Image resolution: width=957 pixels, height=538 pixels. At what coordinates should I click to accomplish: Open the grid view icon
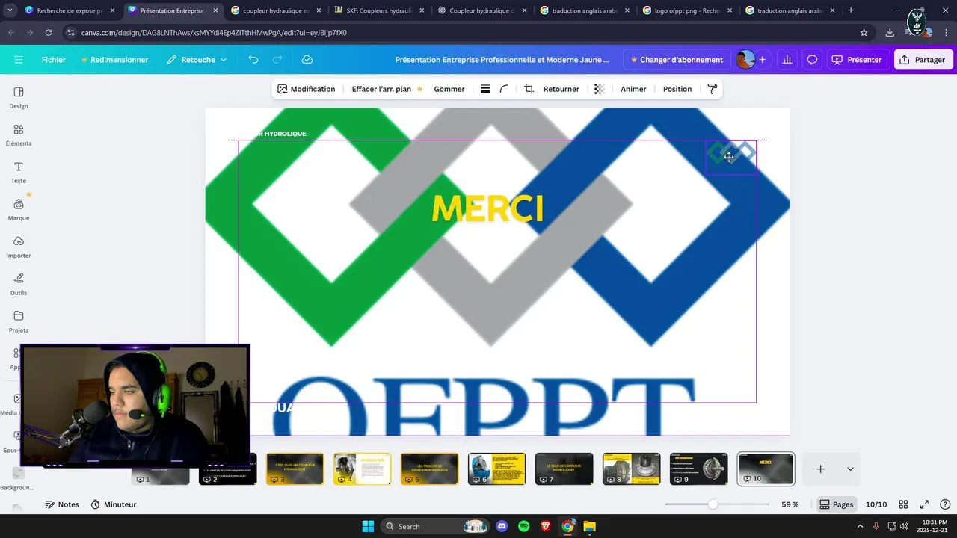tap(903, 504)
